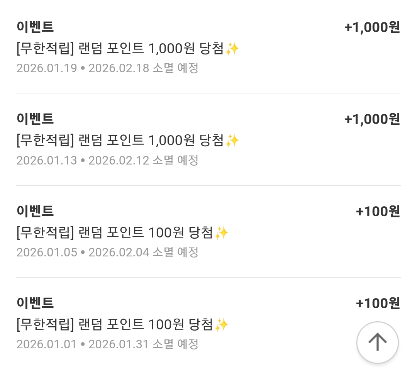
Task: Click +1,000원 amount for 2026.01.19 entry
Action: click(372, 27)
